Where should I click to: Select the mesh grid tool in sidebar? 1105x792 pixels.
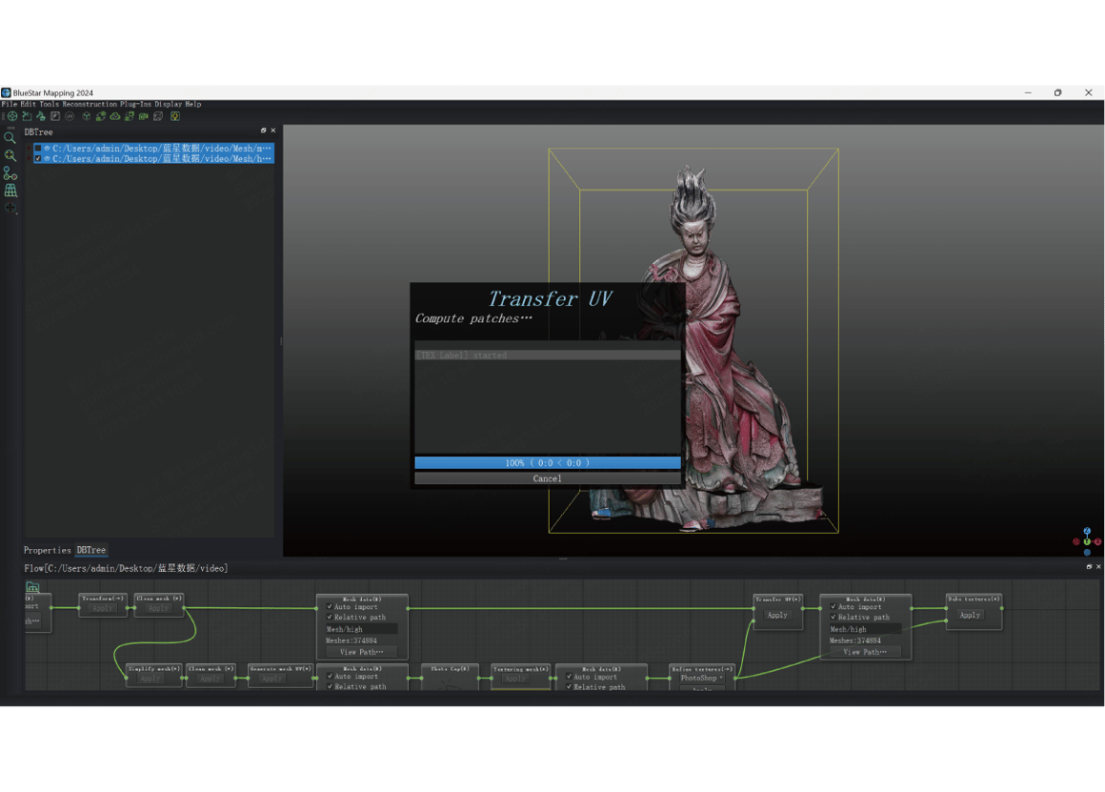coord(10,190)
